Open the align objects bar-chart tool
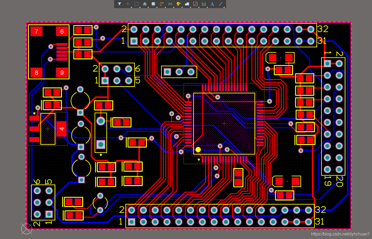Screen dimensions: 372x239 coord(145,4)
